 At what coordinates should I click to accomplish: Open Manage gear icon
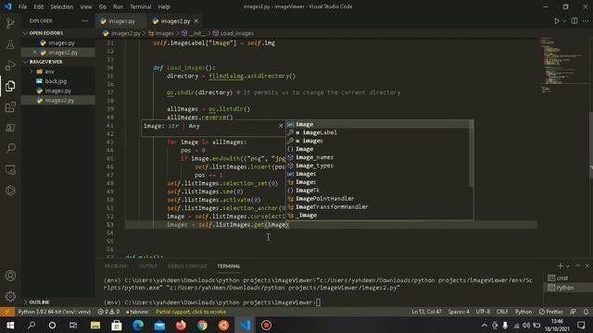[10, 296]
